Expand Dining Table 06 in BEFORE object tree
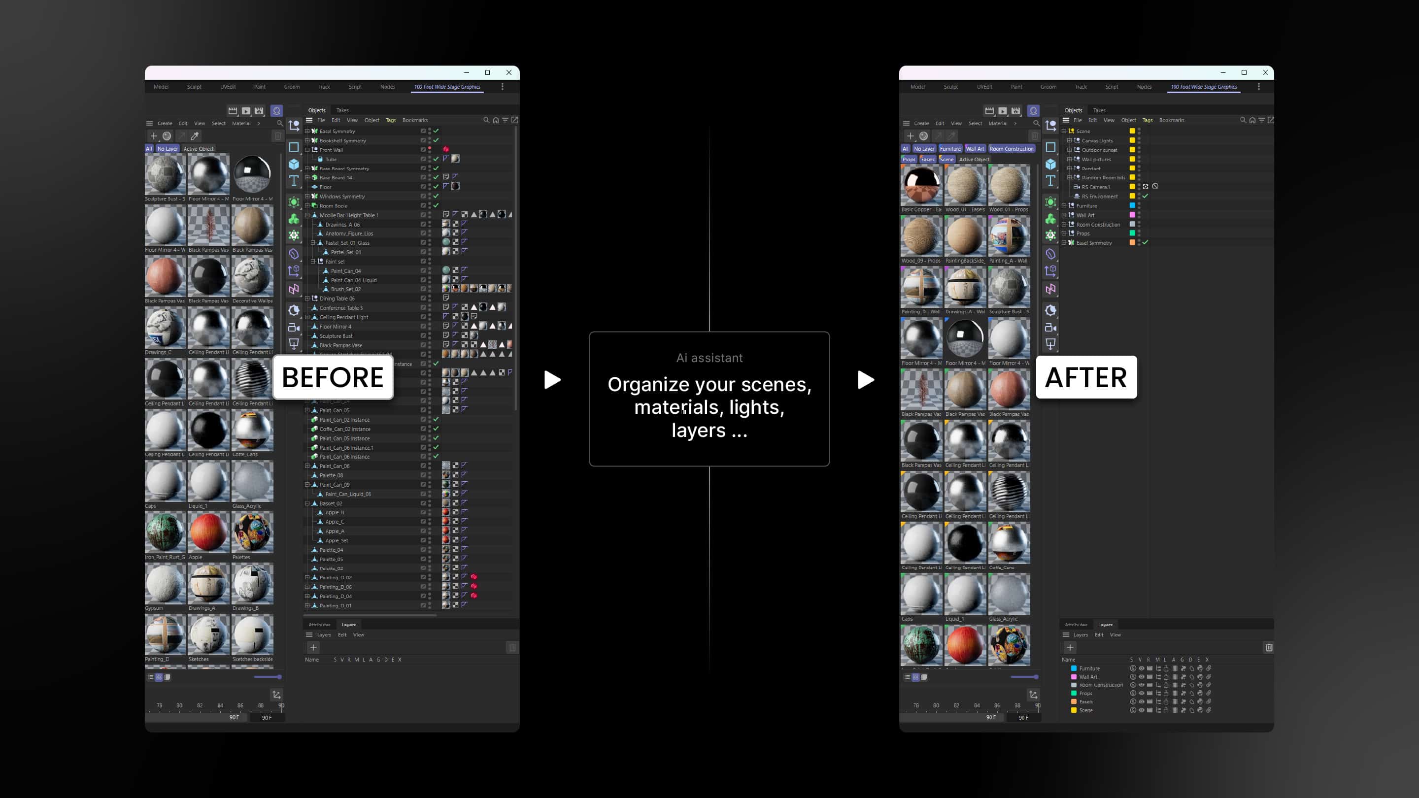Viewport: 1419px width, 798px height. point(307,299)
